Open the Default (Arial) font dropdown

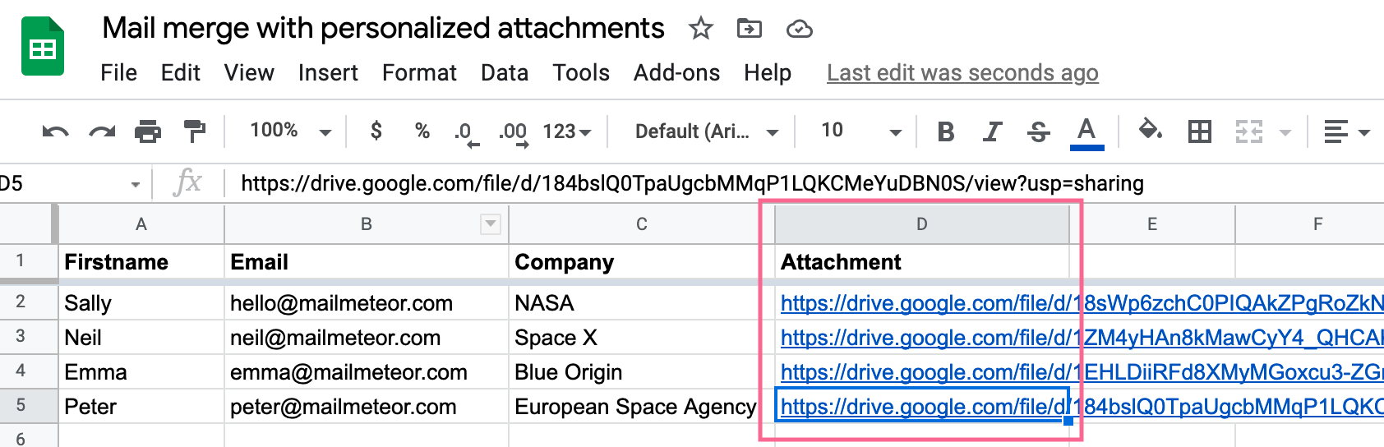point(706,131)
